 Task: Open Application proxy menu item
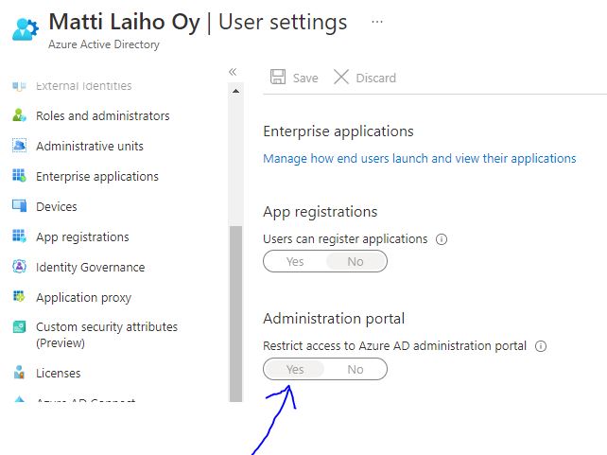pos(83,298)
